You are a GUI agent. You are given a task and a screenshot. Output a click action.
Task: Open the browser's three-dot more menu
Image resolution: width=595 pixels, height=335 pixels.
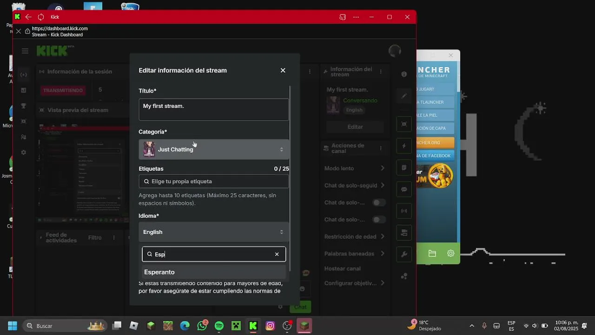click(356, 17)
